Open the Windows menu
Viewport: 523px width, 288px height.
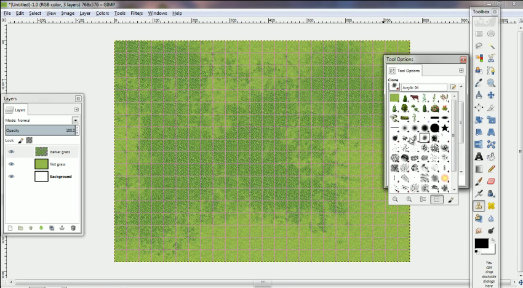(x=157, y=13)
